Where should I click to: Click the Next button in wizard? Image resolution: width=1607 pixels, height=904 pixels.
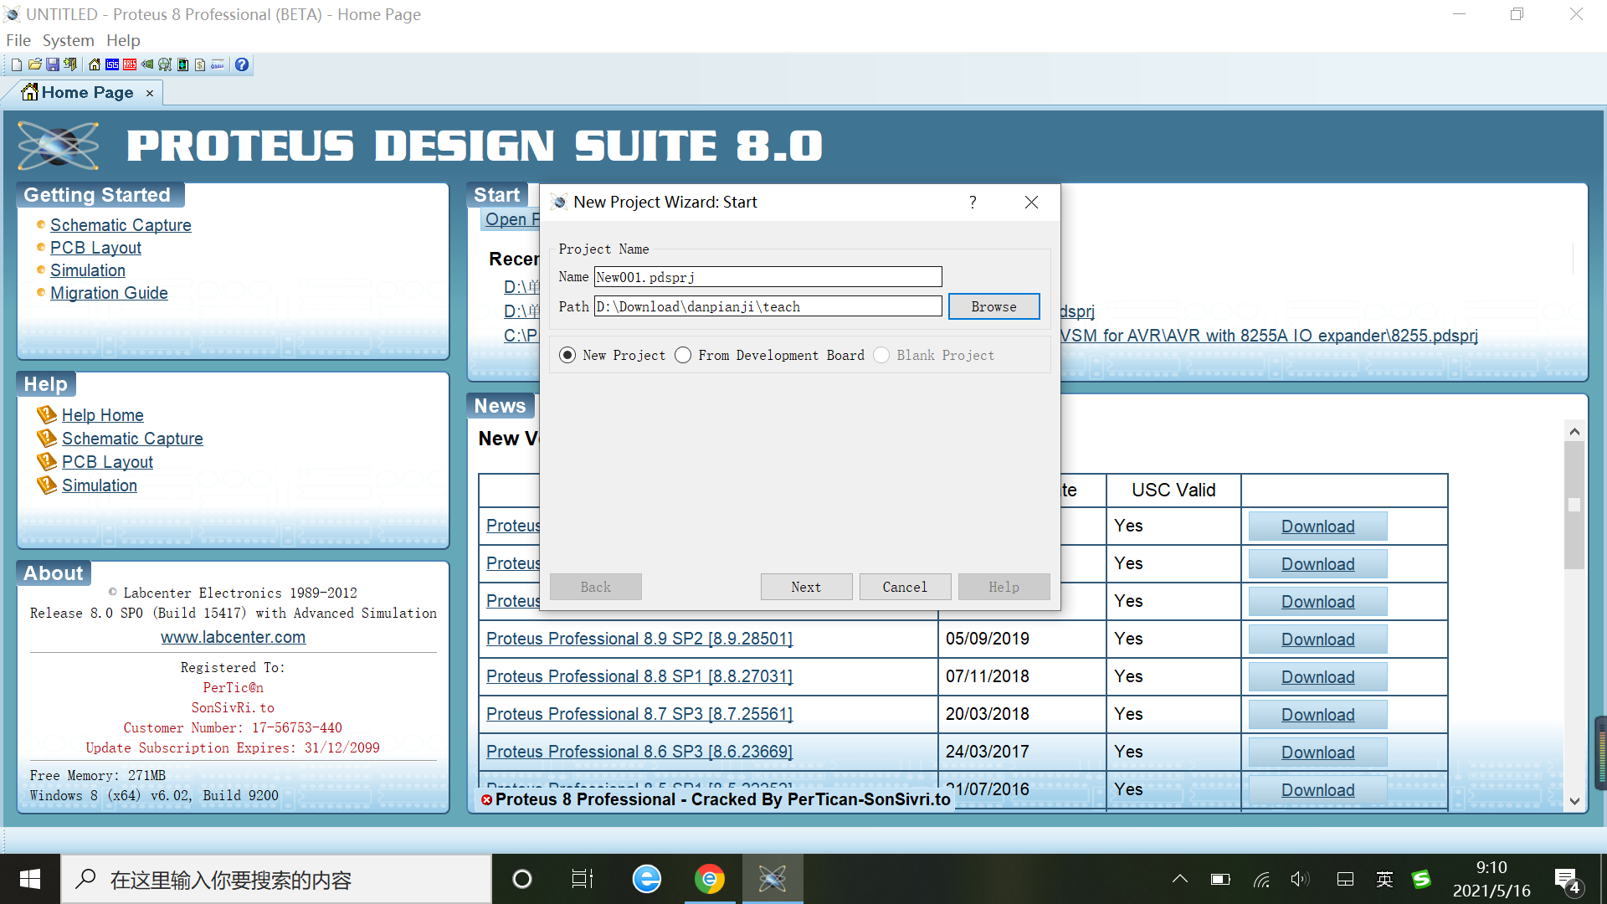pos(806,587)
